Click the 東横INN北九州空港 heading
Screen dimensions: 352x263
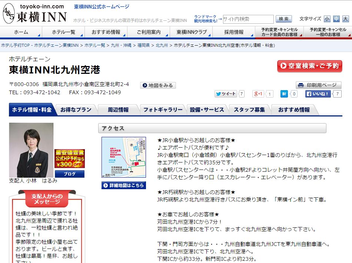click(54, 70)
